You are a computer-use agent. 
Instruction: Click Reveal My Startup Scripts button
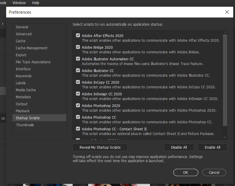[100, 147]
